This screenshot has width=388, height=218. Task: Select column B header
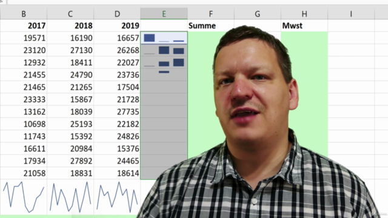pos(24,14)
